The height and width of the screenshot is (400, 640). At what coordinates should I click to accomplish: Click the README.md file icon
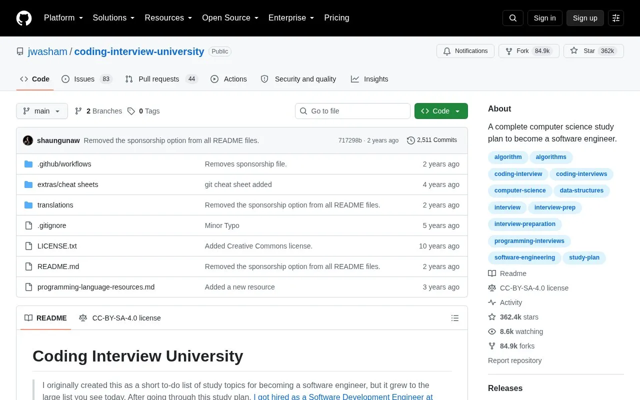pos(28,266)
